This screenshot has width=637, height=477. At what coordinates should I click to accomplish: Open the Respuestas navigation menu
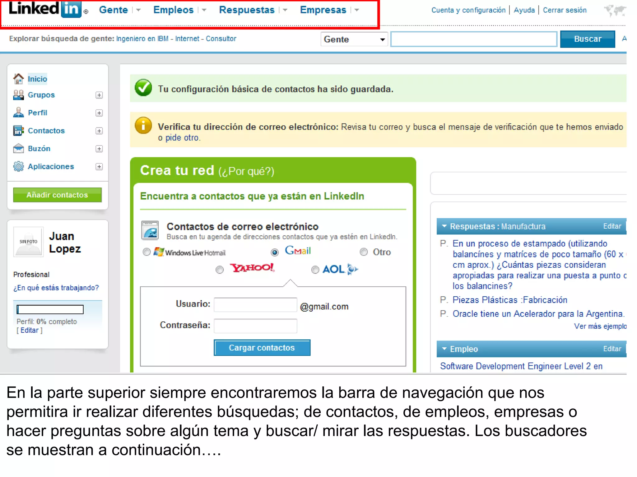tap(247, 10)
